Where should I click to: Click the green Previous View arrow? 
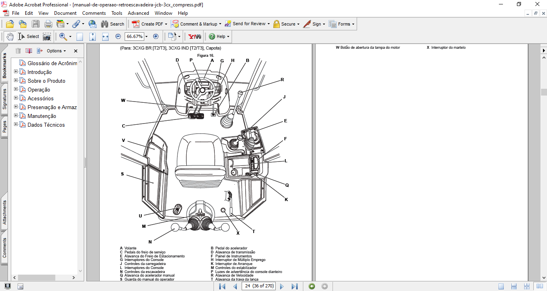point(312,286)
